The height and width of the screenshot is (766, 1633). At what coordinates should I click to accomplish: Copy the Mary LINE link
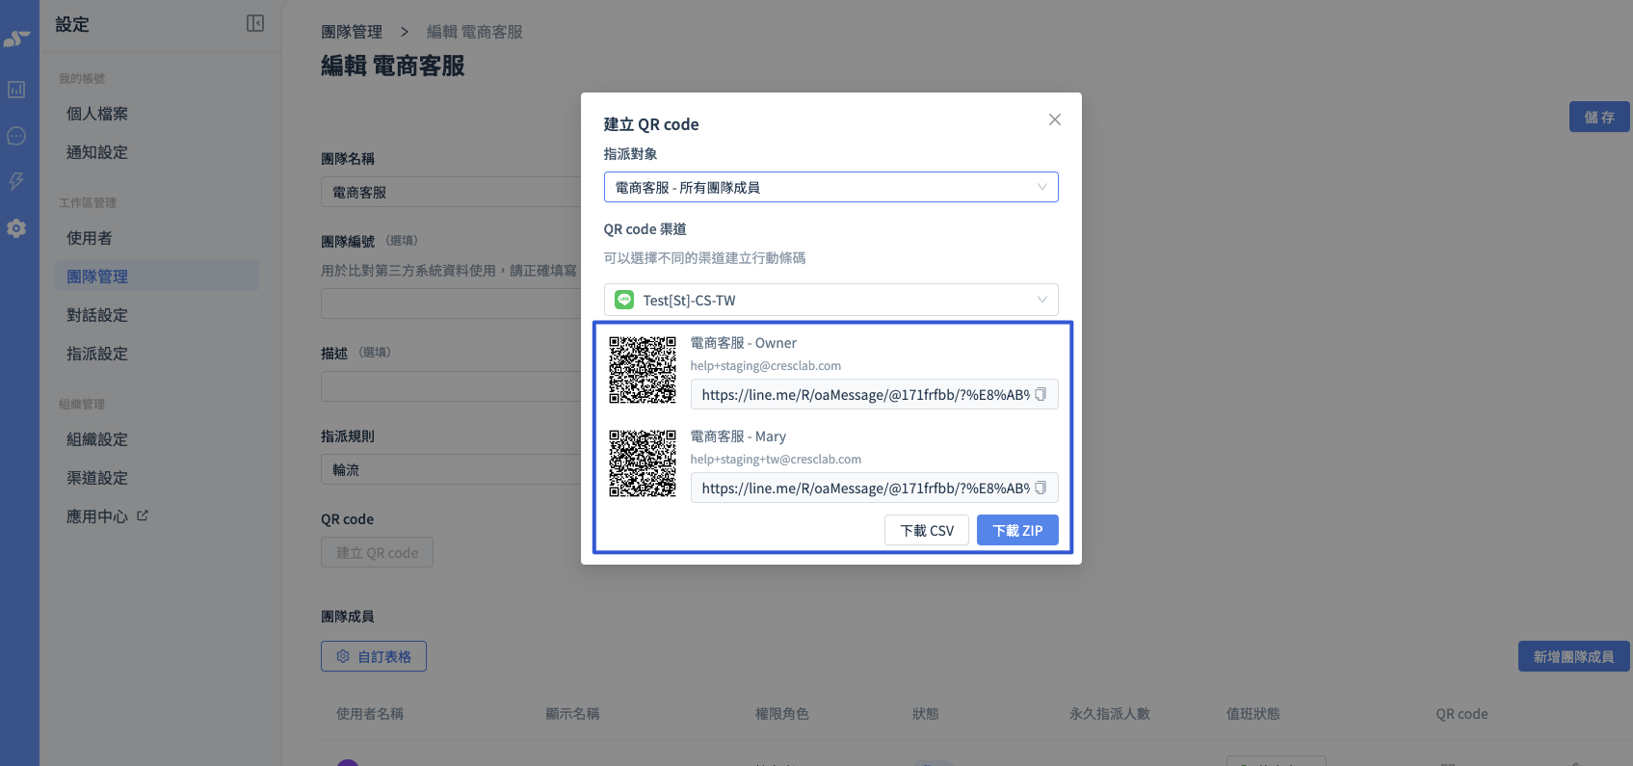coord(1040,488)
